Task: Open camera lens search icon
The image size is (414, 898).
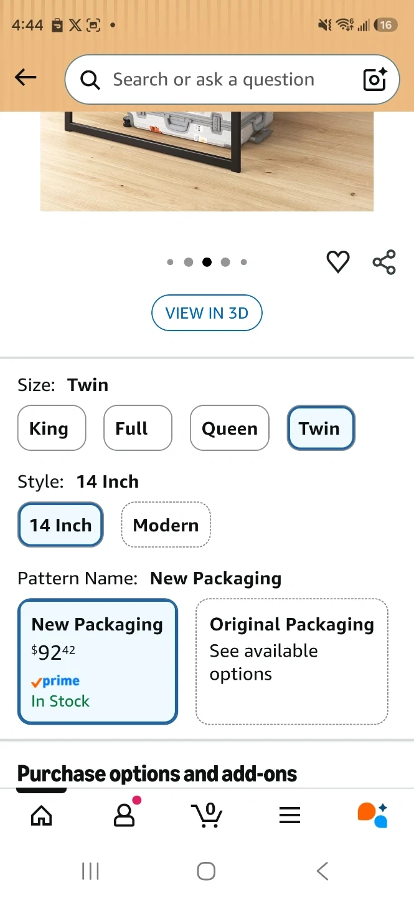Action: [x=375, y=79]
